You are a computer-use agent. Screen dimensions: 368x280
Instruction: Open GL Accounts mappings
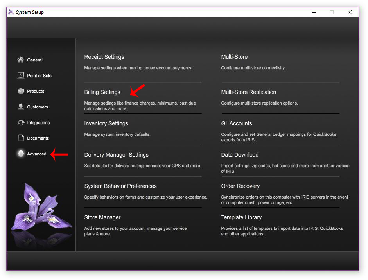236,123
